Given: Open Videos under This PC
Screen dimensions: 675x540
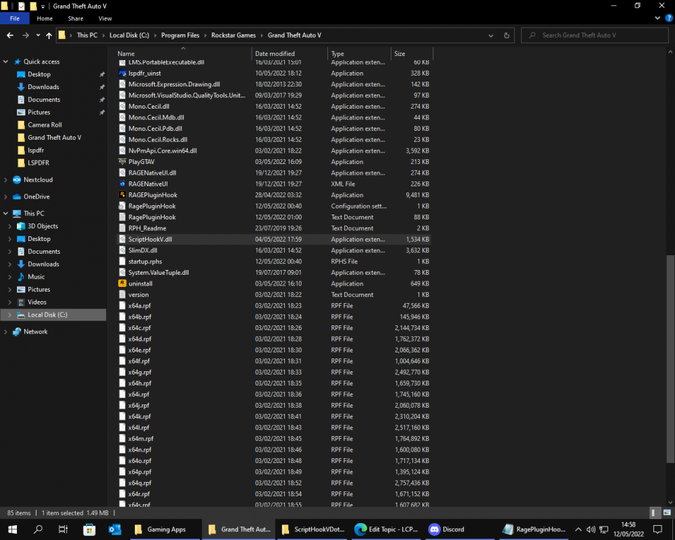Looking at the screenshot, I should pyautogui.click(x=36, y=302).
